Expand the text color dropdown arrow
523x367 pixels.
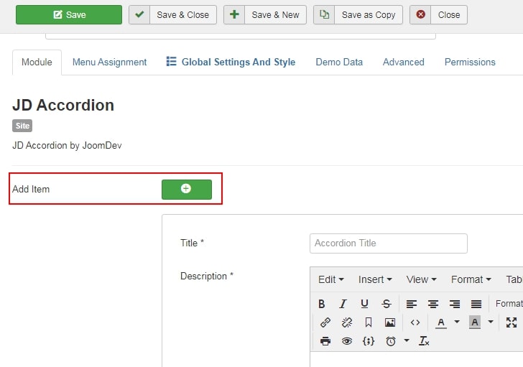click(x=457, y=322)
